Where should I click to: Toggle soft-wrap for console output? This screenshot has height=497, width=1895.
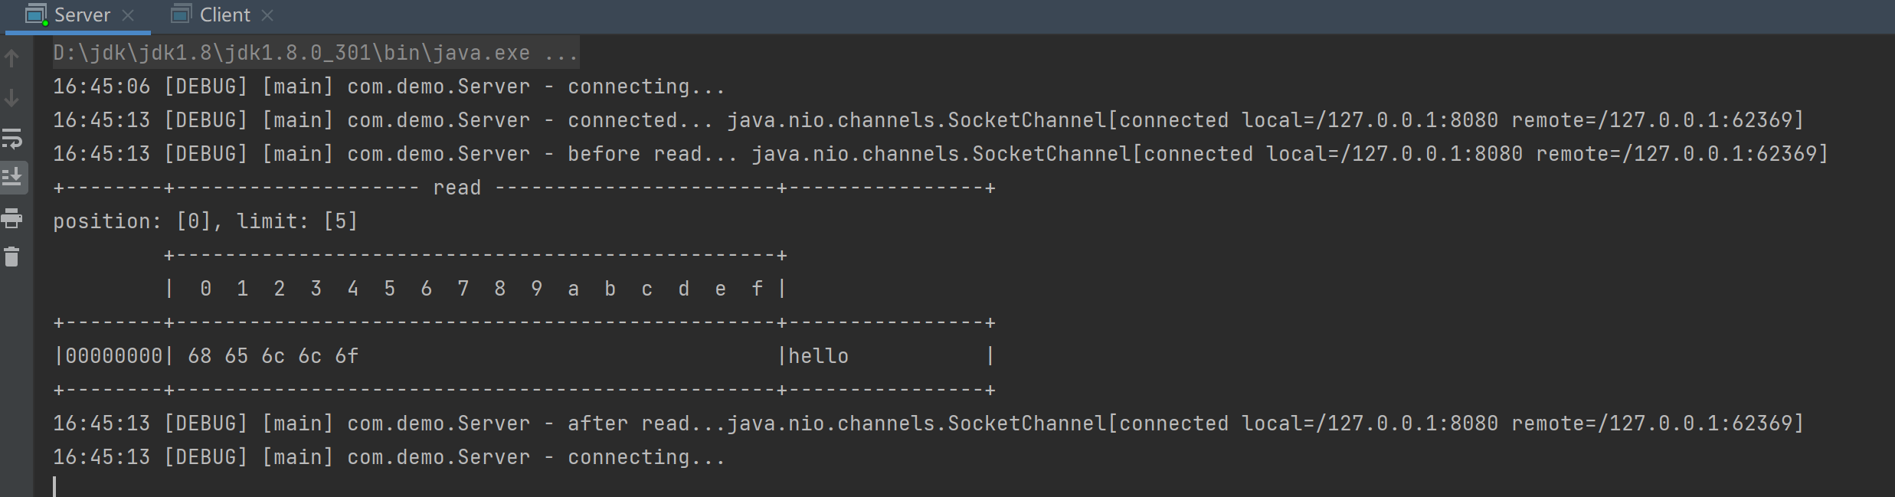pos(12,139)
